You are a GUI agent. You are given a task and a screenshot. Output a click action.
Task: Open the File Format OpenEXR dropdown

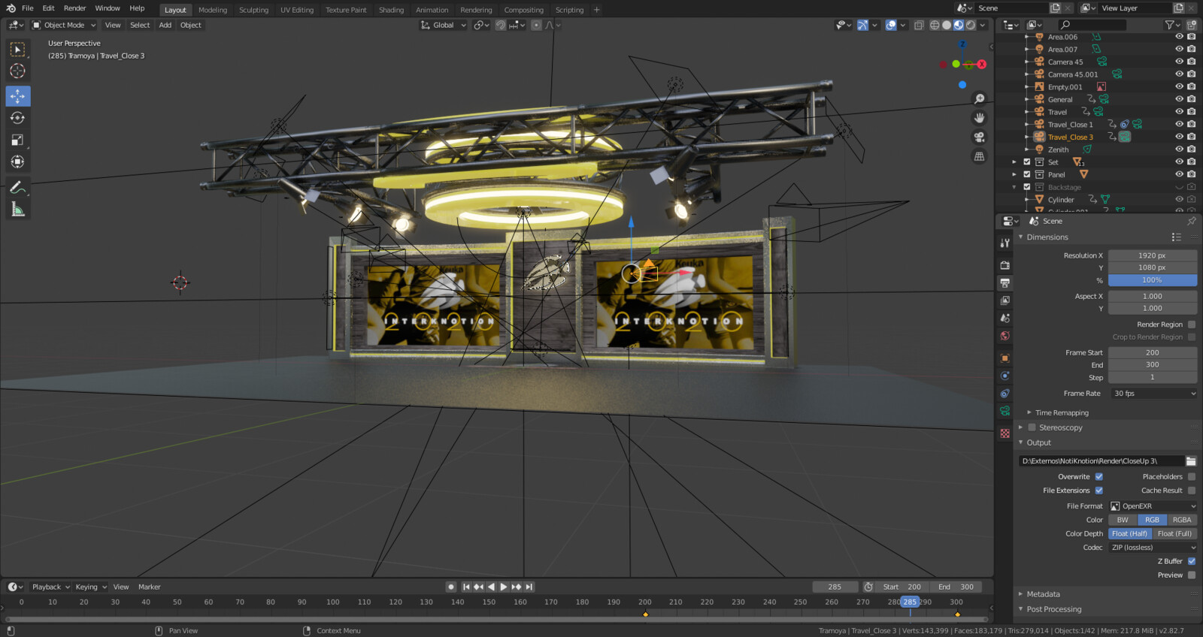pos(1153,506)
